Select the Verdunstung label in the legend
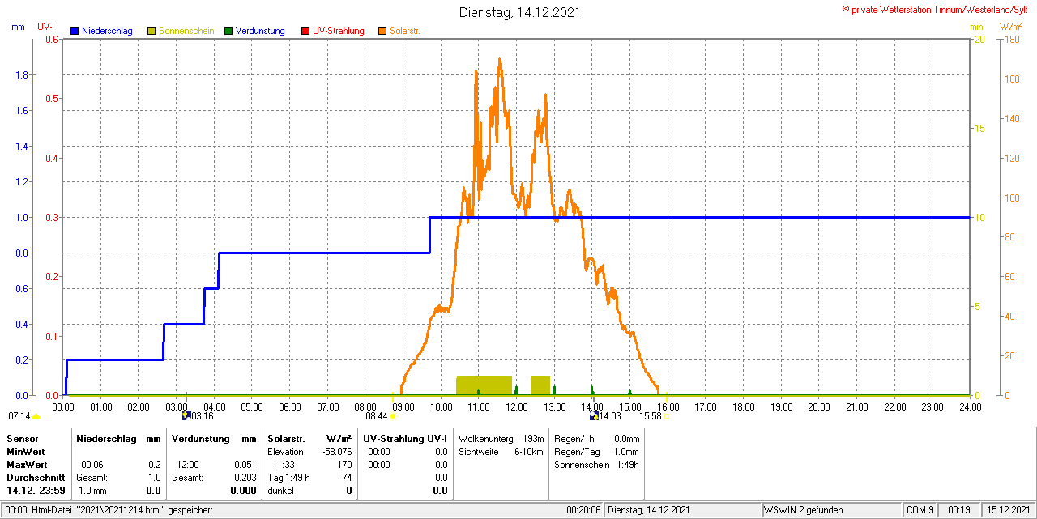Screen dimensions: 1037x519 click(x=260, y=31)
